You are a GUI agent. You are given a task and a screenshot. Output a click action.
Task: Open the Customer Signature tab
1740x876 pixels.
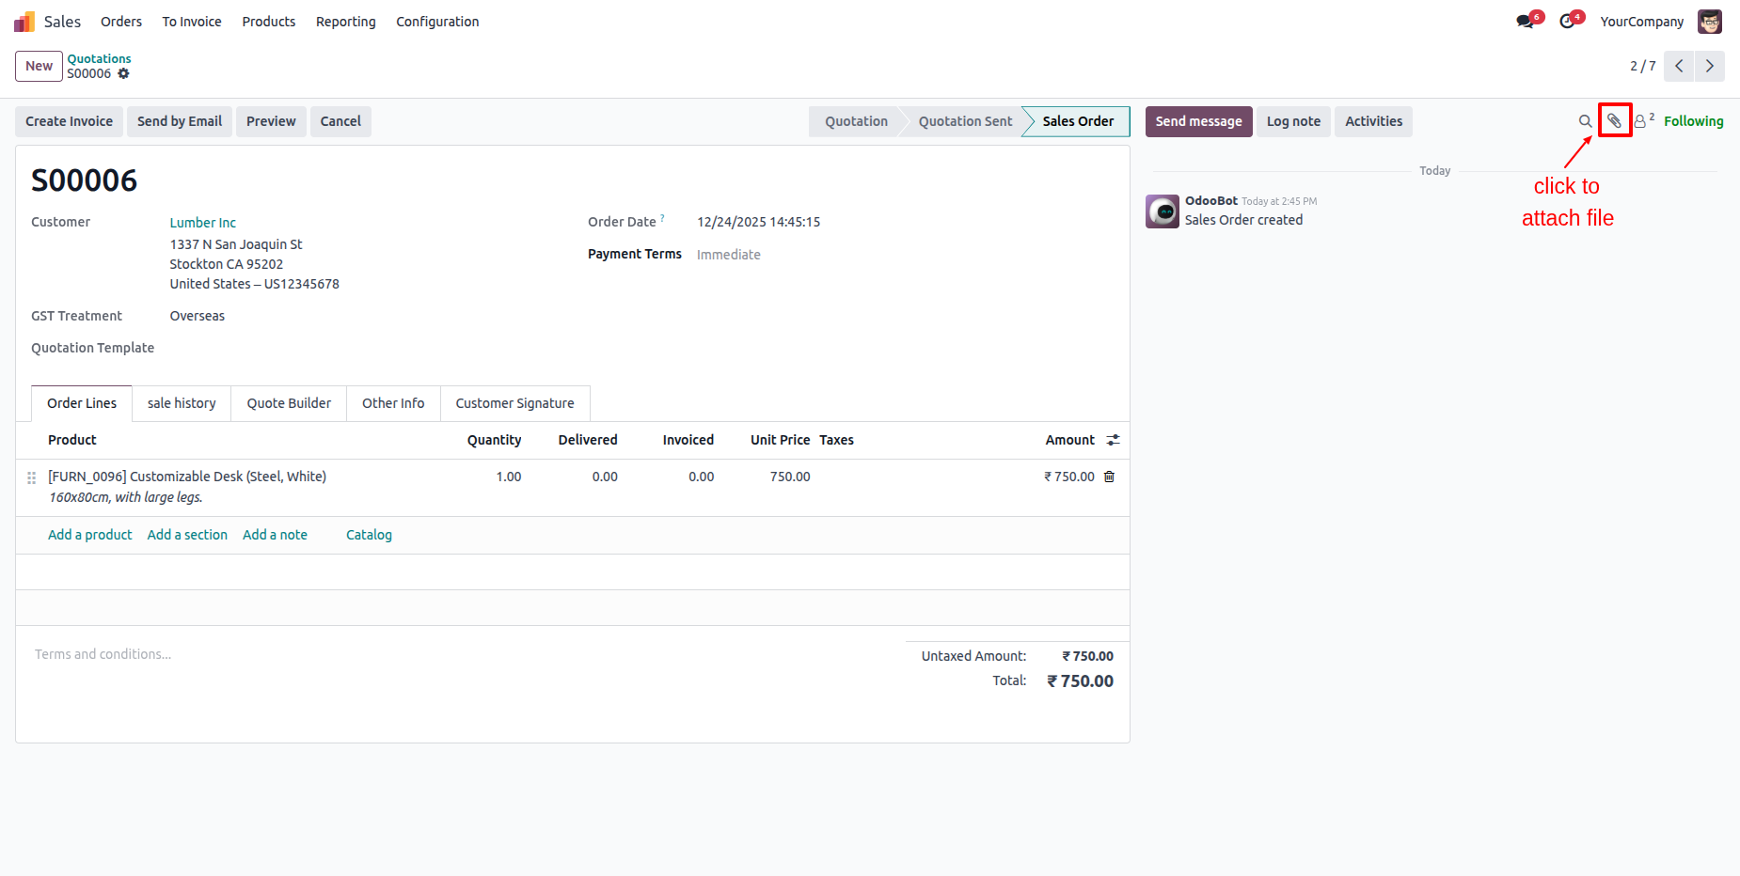pos(514,403)
